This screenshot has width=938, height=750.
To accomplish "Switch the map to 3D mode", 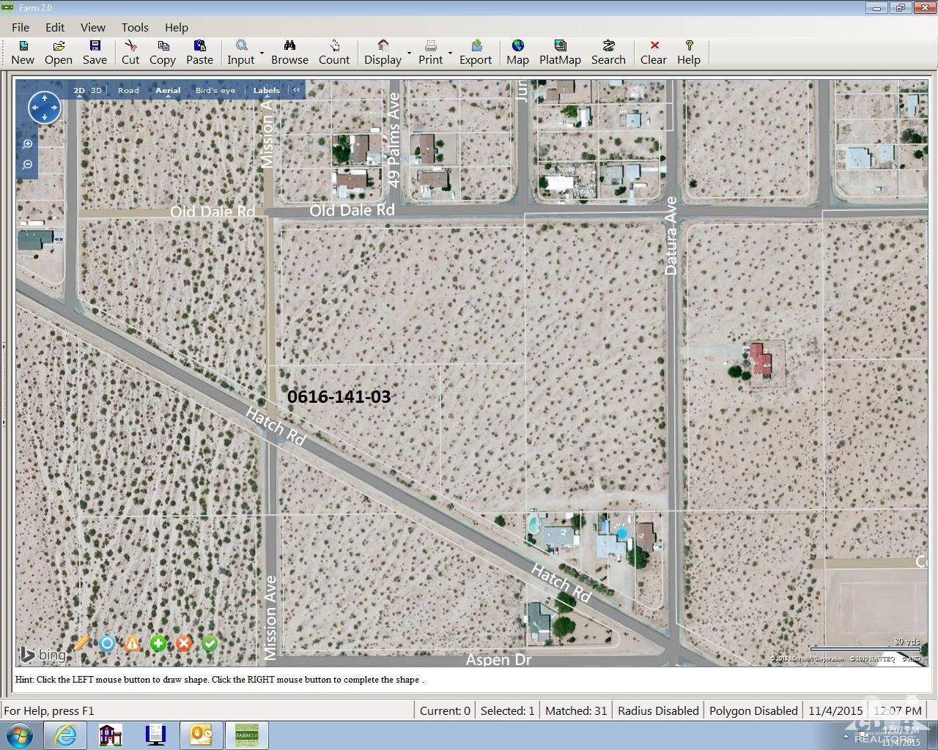I will tap(96, 90).
